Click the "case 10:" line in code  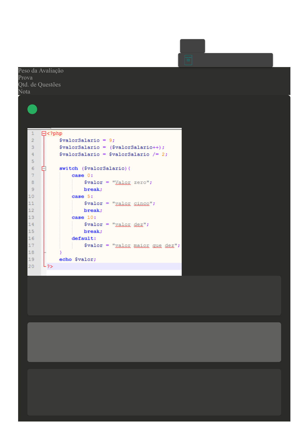[x=84, y=217]
